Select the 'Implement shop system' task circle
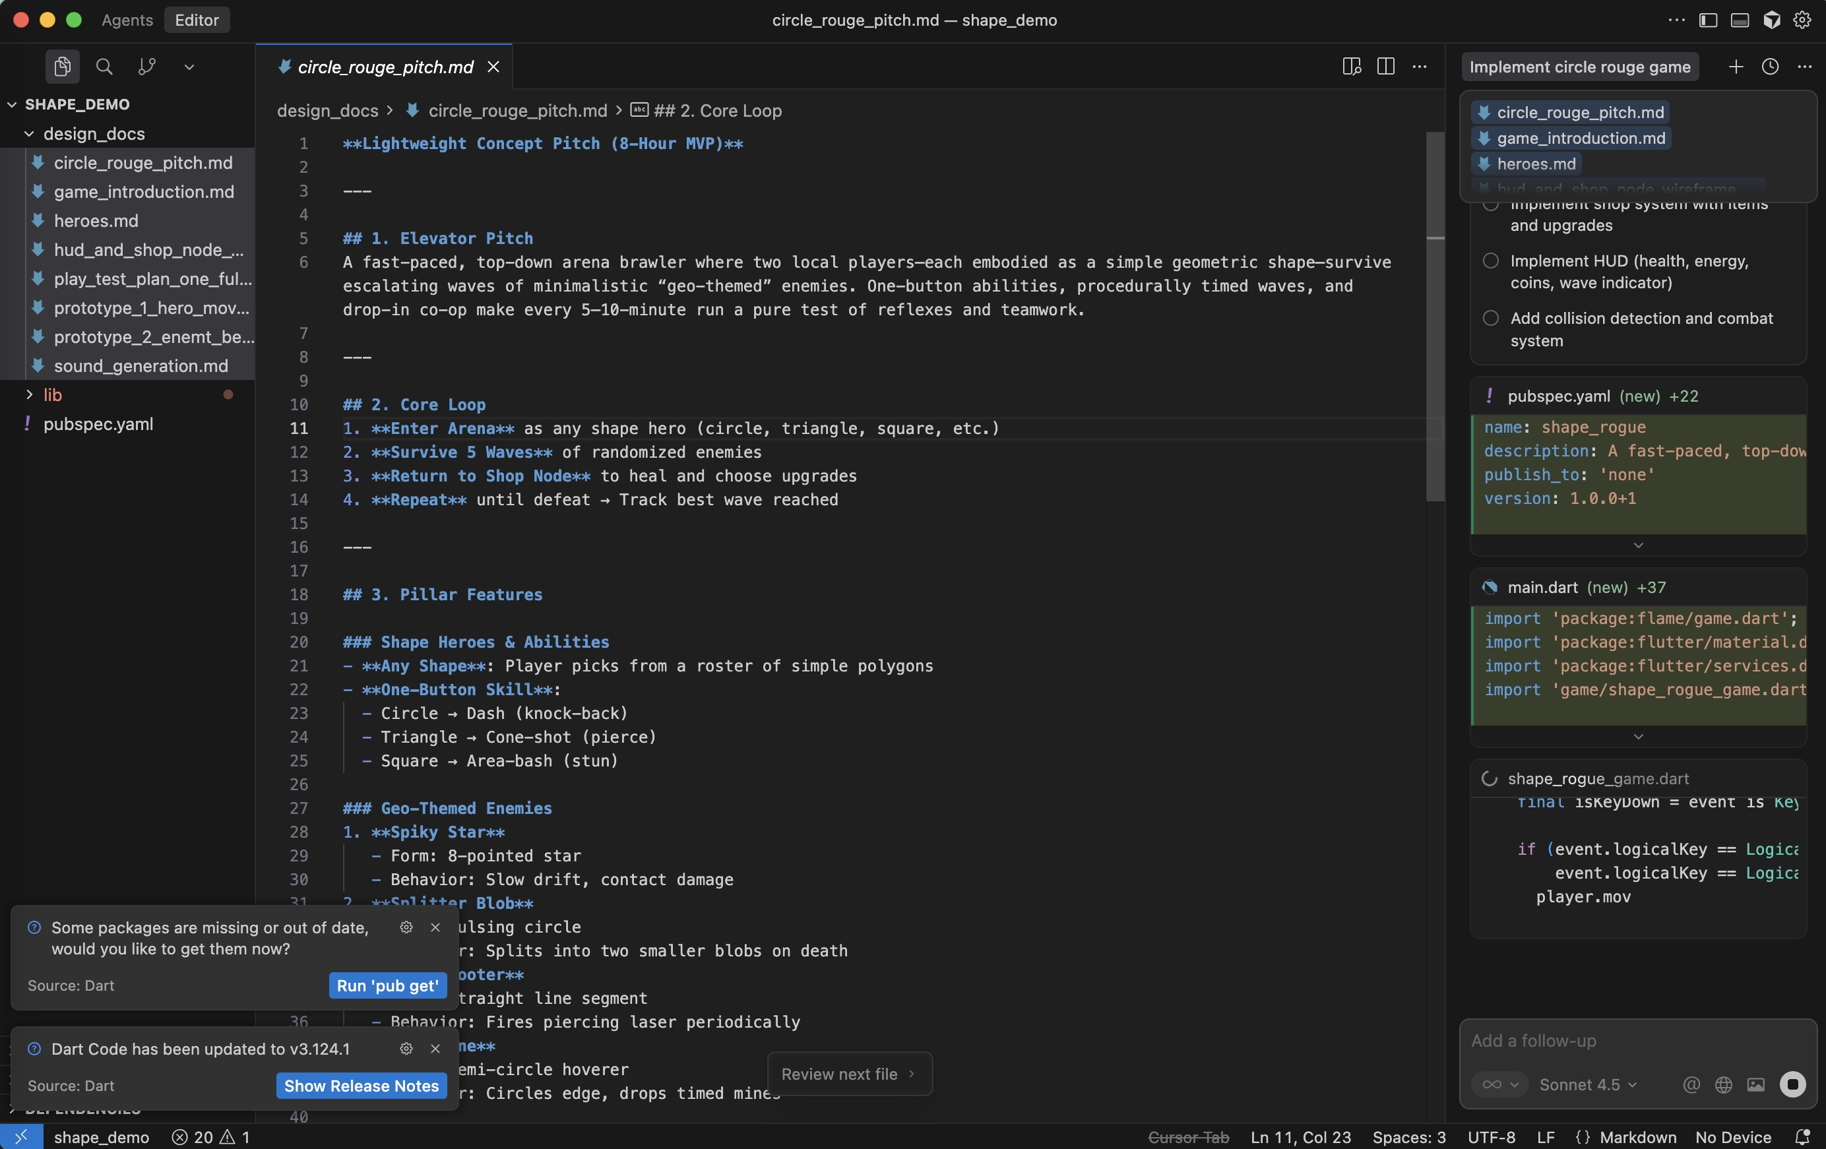This screenshot has width=1826, height=1149. [x=1490, y=204]
